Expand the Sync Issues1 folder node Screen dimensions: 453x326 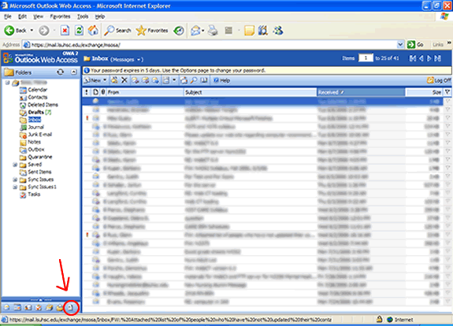pos(15,187)
